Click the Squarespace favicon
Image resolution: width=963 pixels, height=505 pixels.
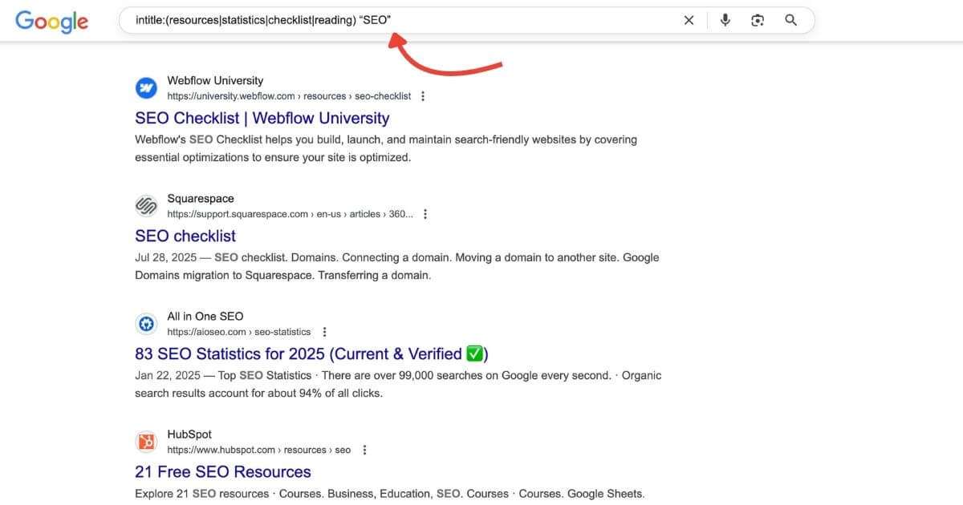pos(146,206)
